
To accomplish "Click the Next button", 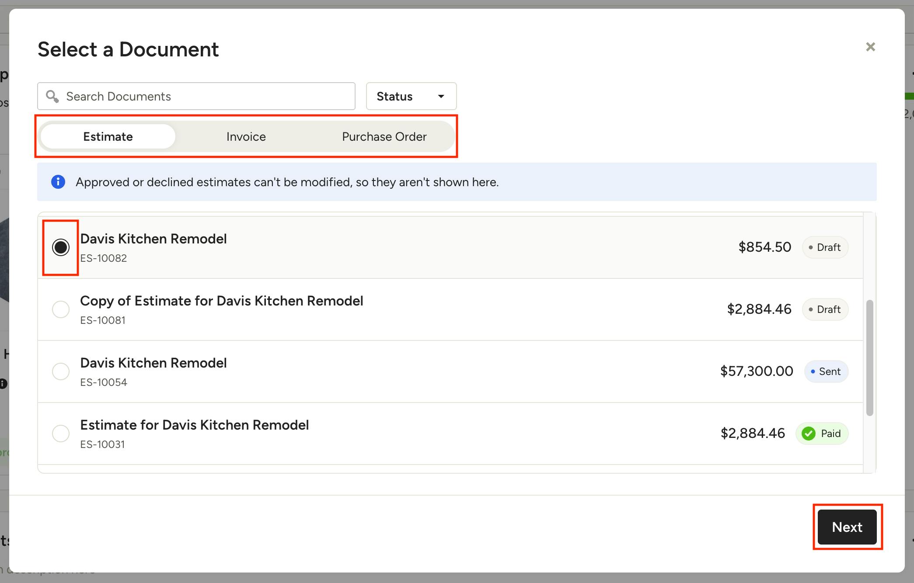I will pos(847,527).
